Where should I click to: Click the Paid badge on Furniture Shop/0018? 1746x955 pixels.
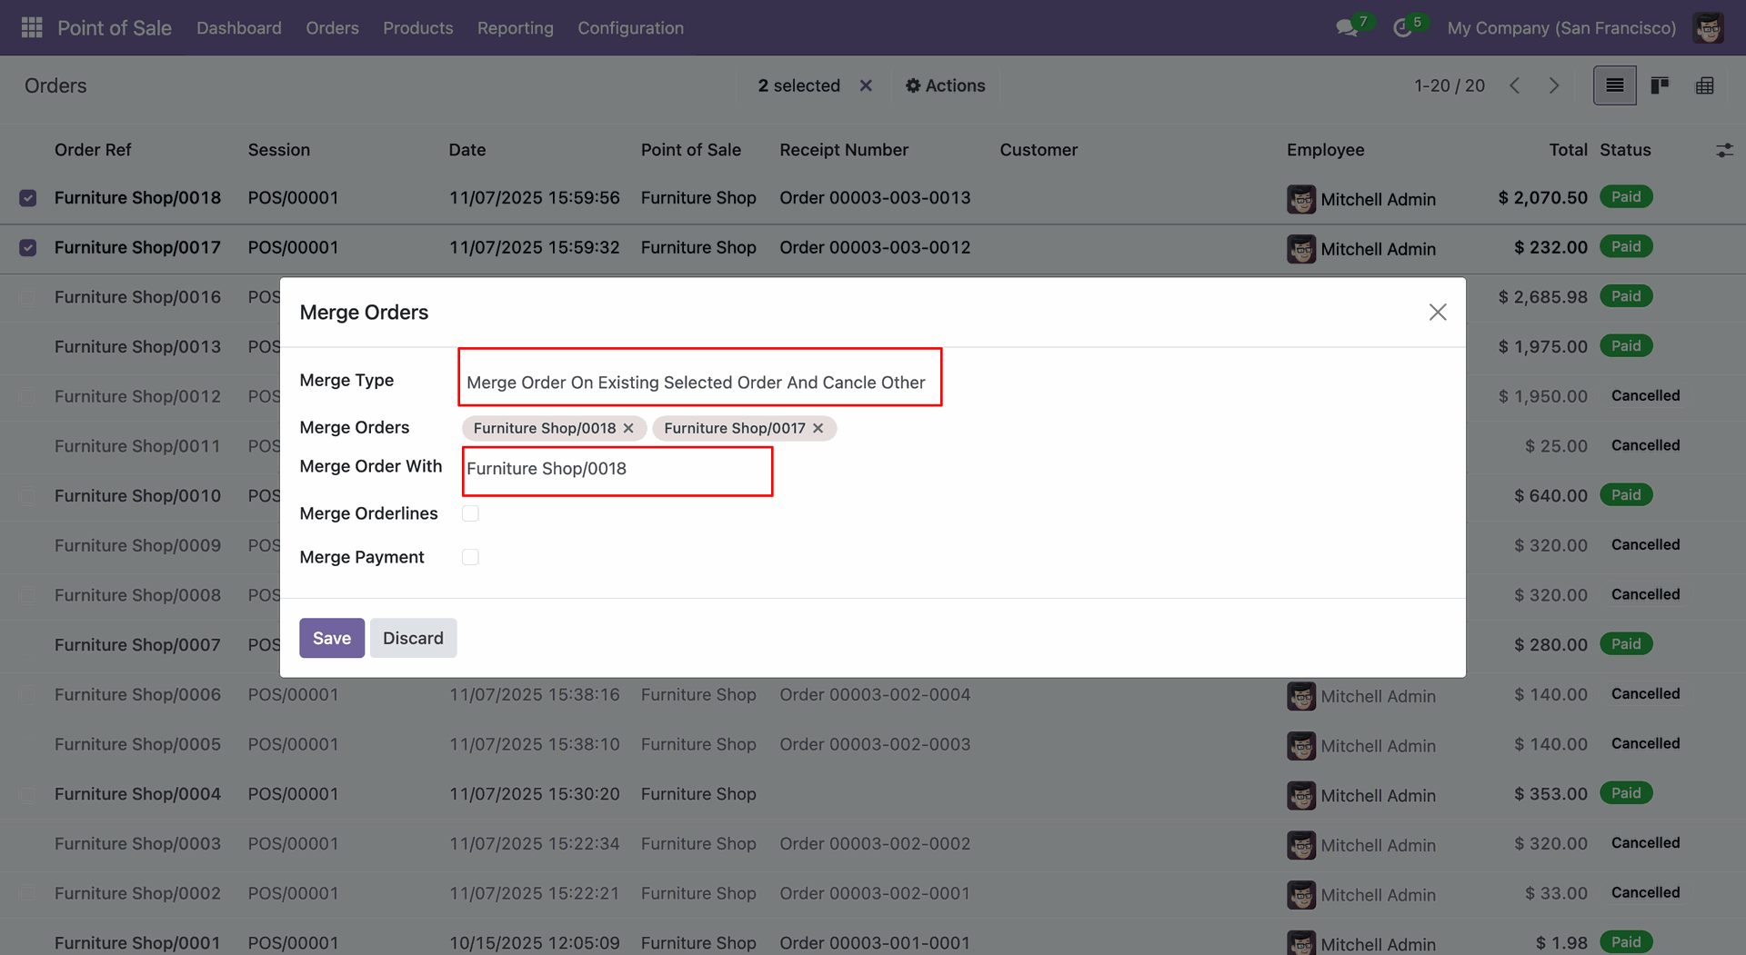tap(1626, 197)
